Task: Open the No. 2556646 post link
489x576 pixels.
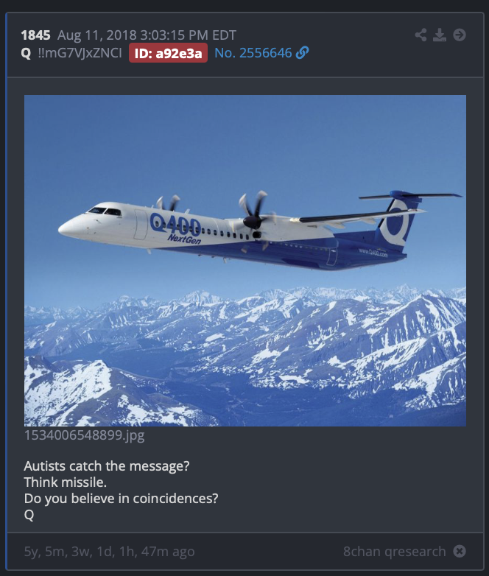Action: 253,53
